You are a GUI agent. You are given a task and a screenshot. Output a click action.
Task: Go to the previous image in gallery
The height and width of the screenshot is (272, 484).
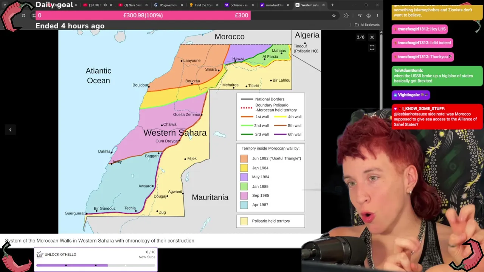click(x=10, y=130)
